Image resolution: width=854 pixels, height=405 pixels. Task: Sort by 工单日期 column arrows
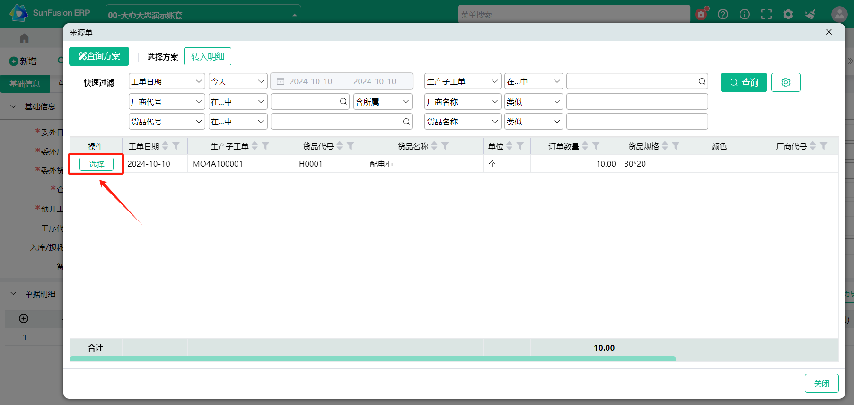pyautogui.click(x=165, y=146)
